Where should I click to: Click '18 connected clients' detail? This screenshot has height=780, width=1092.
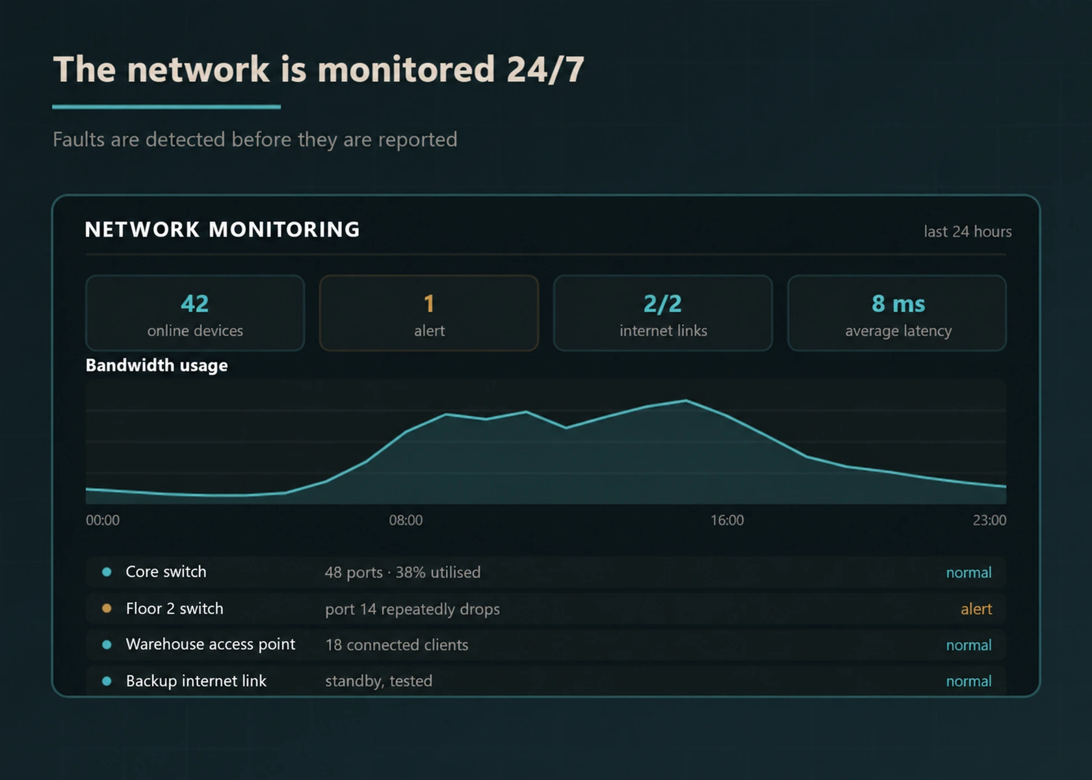[x=396, y=645]
